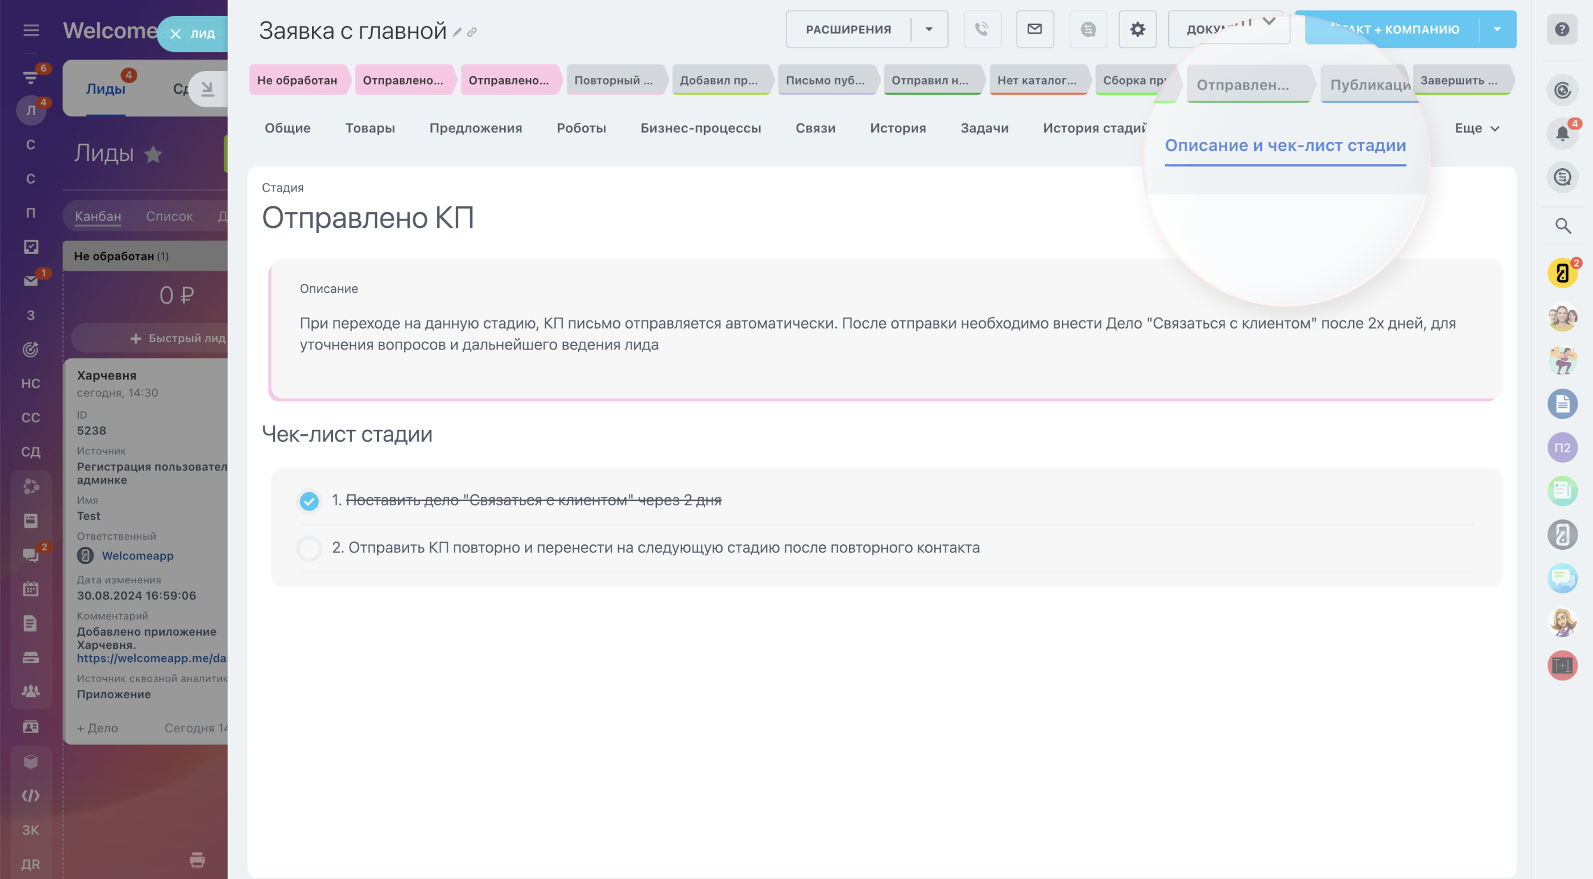Click the printer icon at bottom left
This screenshot has width=1593, height=879.
(x=197, y=860)
